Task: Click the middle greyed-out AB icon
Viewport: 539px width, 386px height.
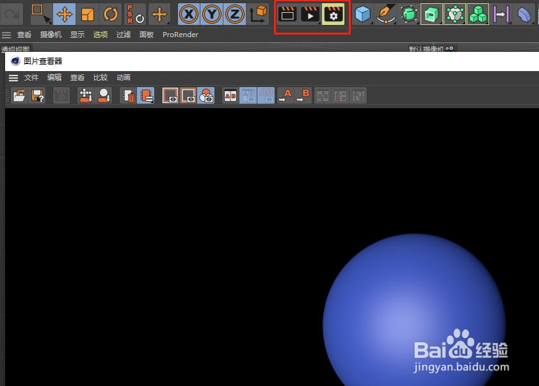Action: (341, 95)
